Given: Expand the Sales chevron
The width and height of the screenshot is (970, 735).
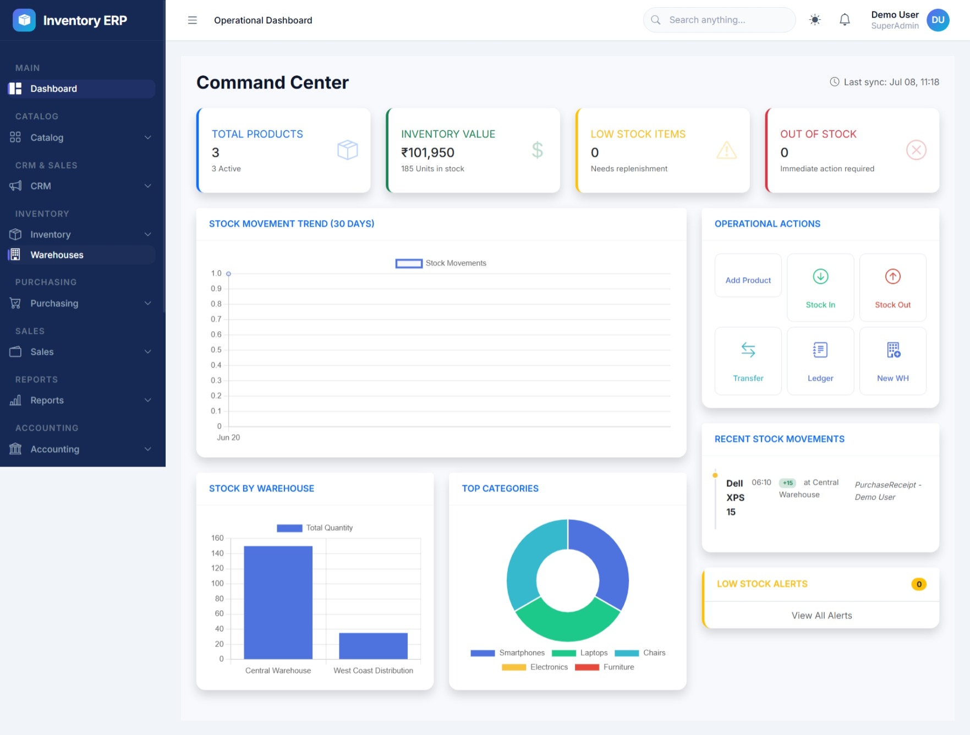Looking at the screenshot, I should (147, 352).
